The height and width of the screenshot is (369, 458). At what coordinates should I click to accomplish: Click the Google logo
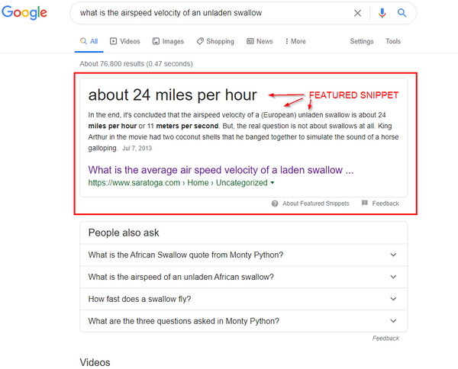tap(24, 13)
